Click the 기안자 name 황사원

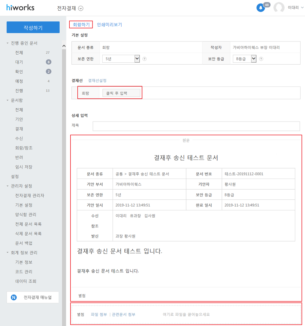click(x=230, y=184)
